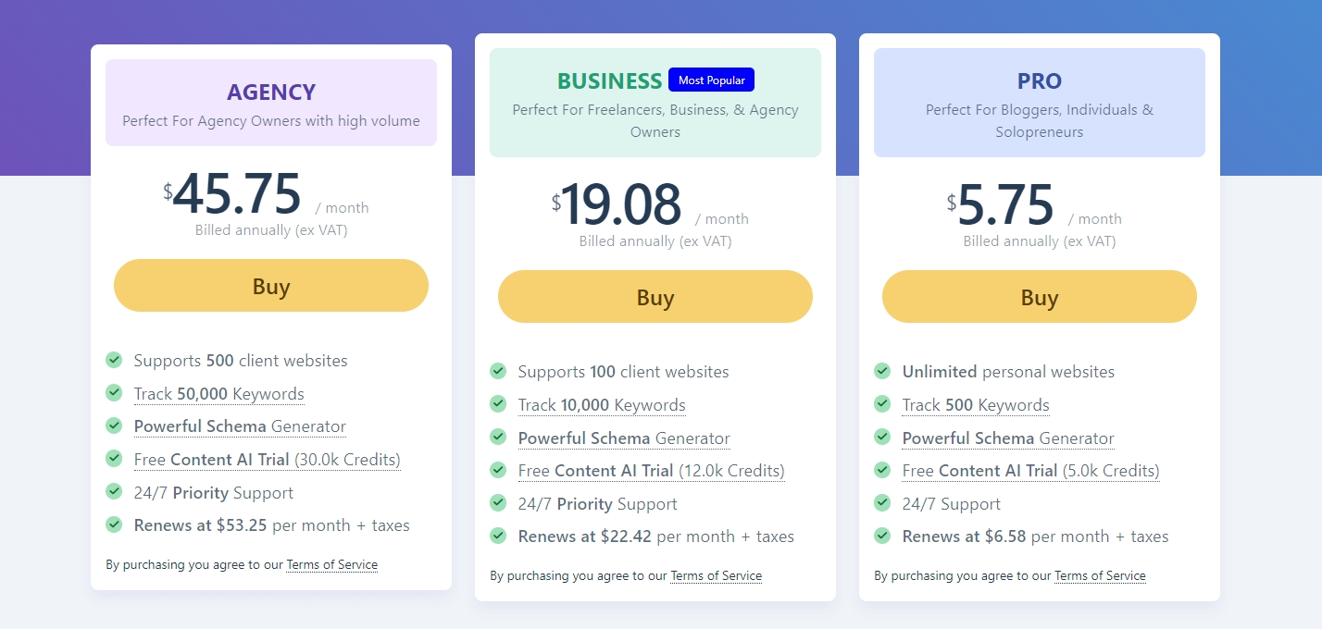Click the $19.08 Business price
This screenshot has height=629, width=1322.
click(621, 205)
